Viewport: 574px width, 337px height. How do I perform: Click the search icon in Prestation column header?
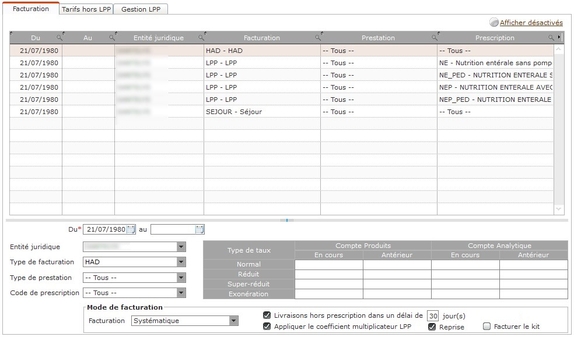434,38
